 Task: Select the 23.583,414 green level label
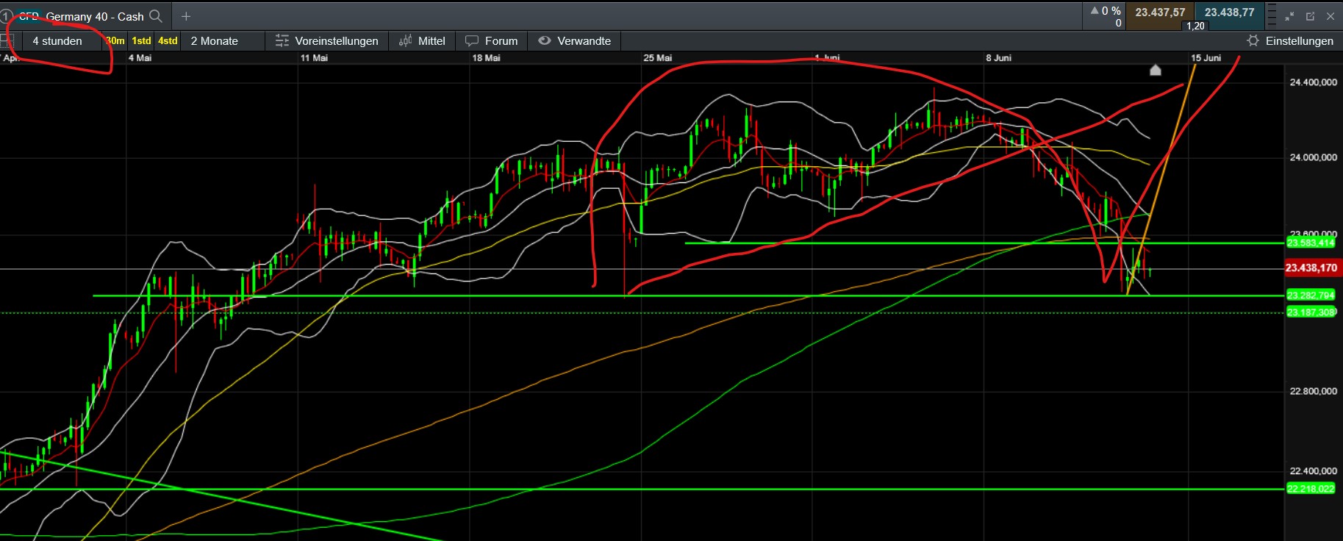1311,243
